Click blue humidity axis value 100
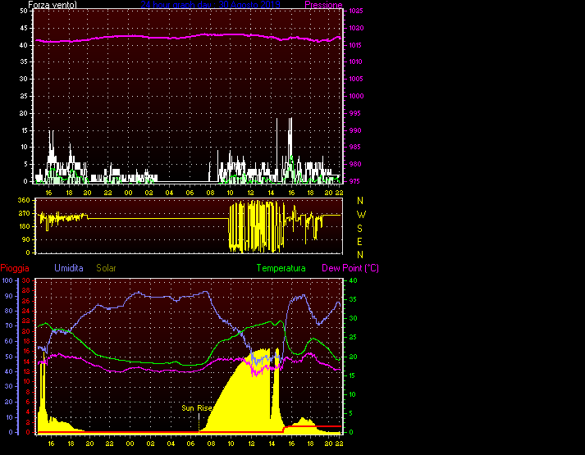585x455 pixels. [7, 280]
